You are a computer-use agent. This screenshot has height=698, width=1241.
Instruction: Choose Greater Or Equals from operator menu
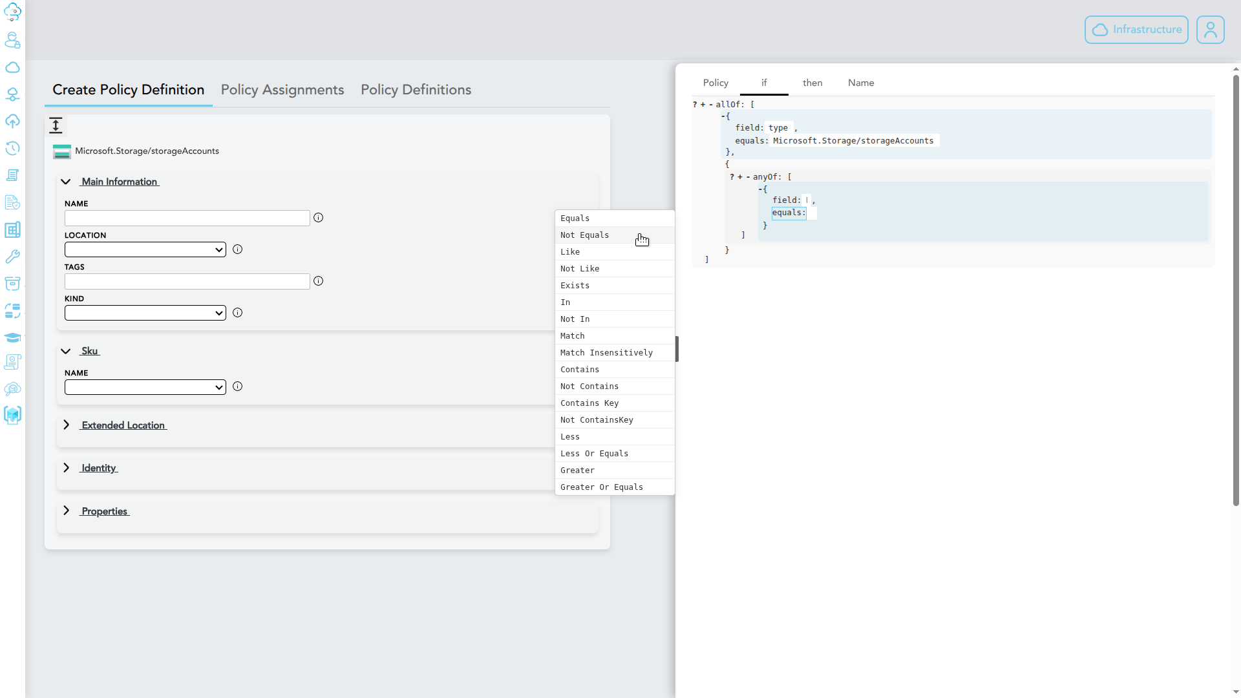point(615,487)
